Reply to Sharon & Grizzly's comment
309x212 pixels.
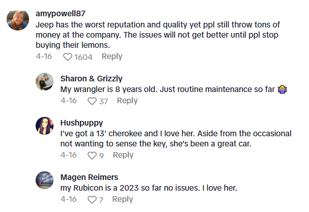127,101
